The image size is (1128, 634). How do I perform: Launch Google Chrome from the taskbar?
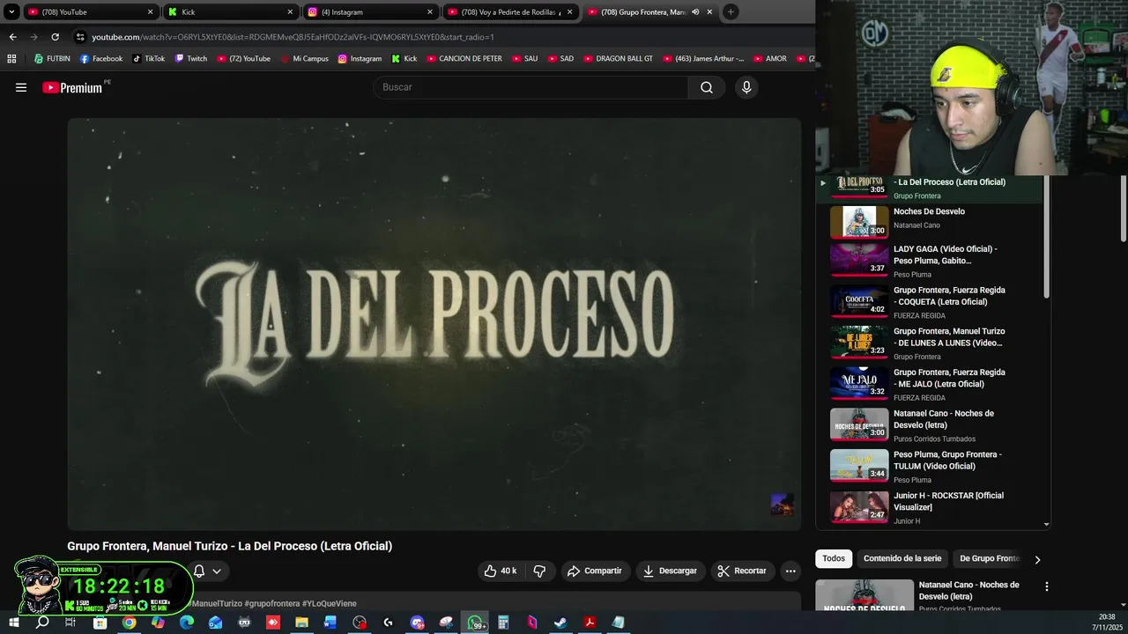coord(129,623)
